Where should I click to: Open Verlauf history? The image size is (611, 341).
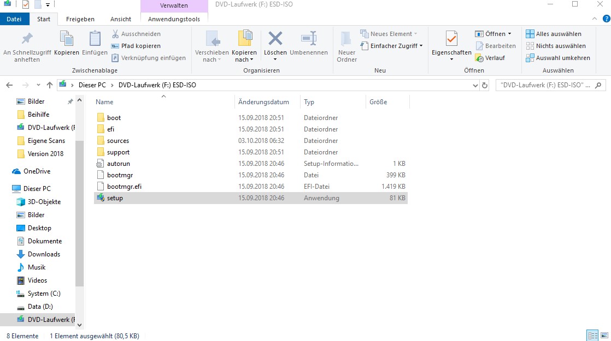[x=490, y=58]
